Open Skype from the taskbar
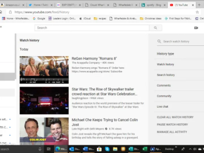The width and height of the screenshot is (204, 153). tap(107, 149)
